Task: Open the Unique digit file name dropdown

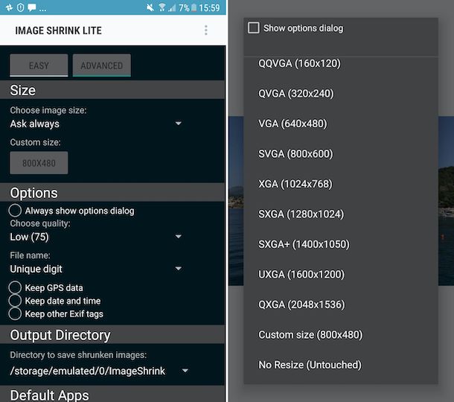Action: coord(96,269)
